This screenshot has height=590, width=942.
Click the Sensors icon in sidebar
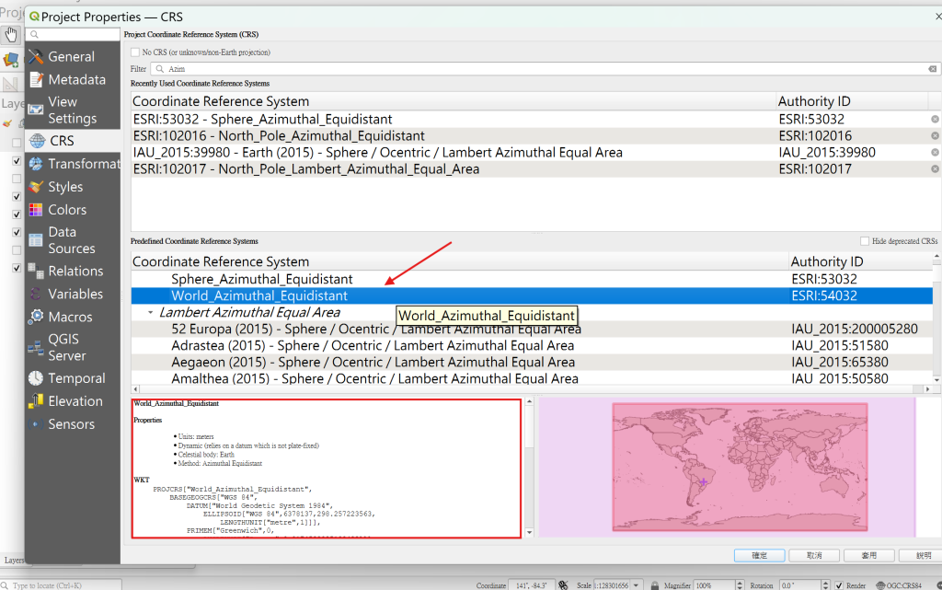click(x=36, y=424)
